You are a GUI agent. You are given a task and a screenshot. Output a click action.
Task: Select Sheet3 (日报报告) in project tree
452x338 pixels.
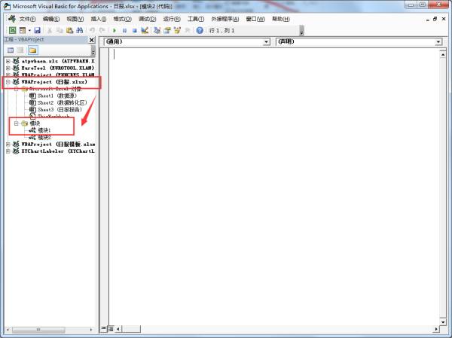tap(56, 109)
